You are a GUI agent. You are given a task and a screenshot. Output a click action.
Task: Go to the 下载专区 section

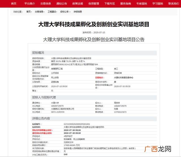110,4
